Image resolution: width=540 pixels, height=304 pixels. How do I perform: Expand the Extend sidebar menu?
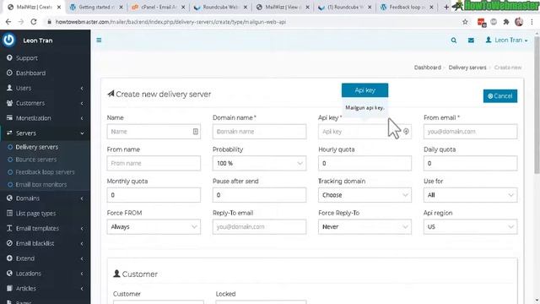(x=45, y=258)
